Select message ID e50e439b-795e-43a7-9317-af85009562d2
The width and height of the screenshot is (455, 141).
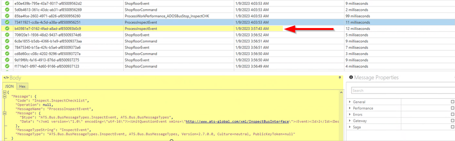[48, 3]
